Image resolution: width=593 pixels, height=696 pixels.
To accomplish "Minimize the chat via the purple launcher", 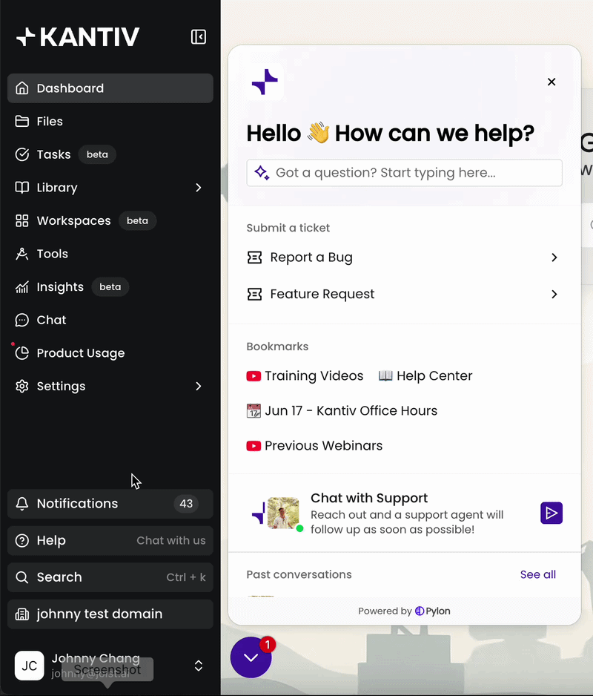I will 251,657.
